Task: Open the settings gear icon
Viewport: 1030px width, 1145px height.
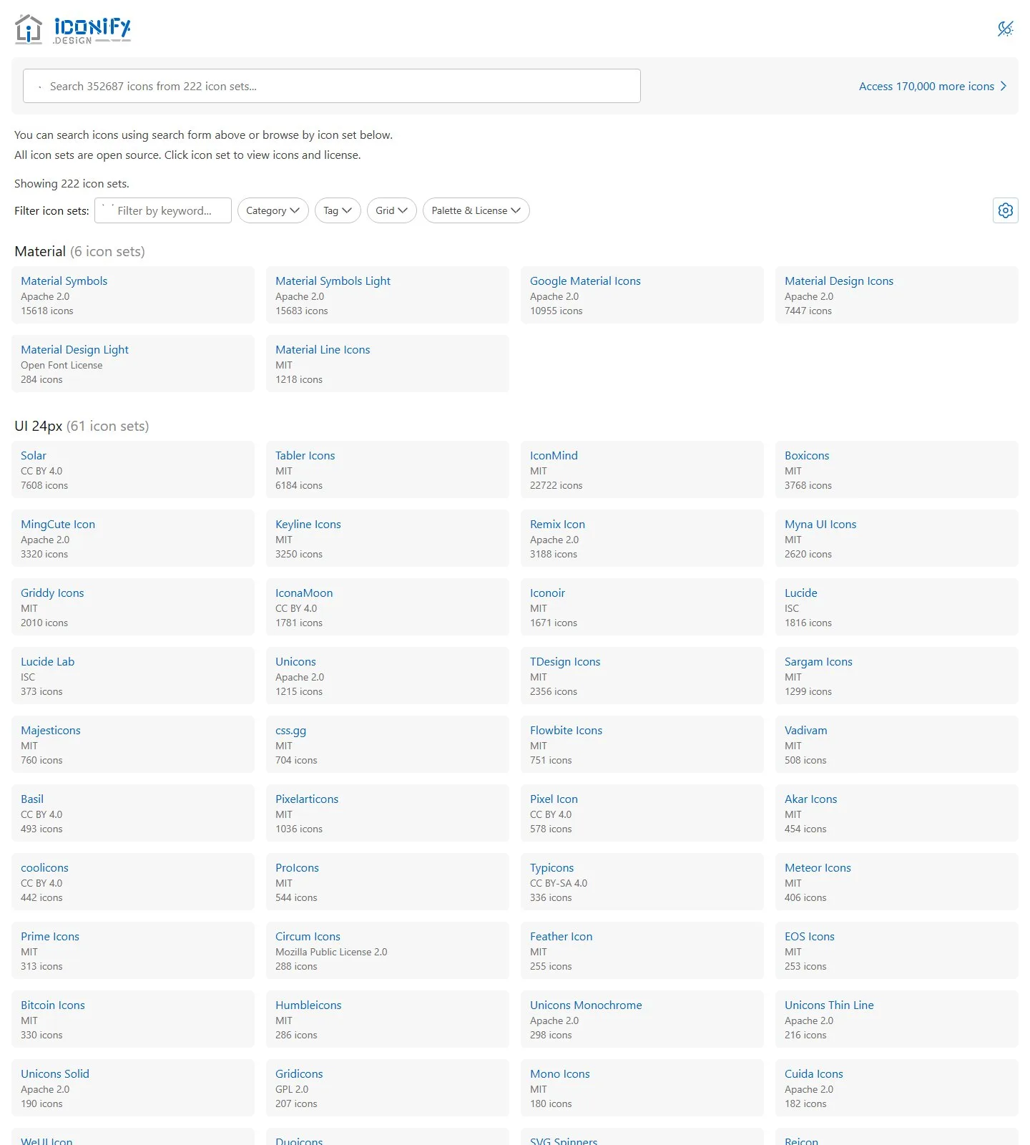Action: [x=1006, y=210]
